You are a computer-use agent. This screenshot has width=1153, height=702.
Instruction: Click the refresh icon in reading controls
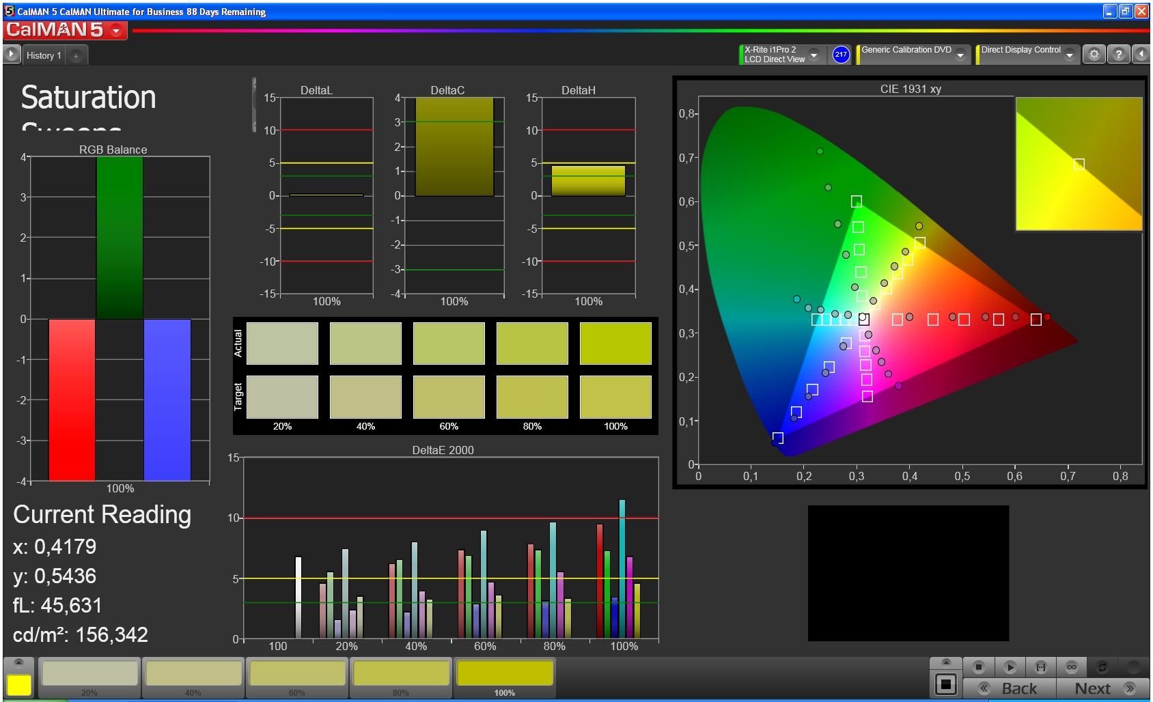[x=1102, y=666]
